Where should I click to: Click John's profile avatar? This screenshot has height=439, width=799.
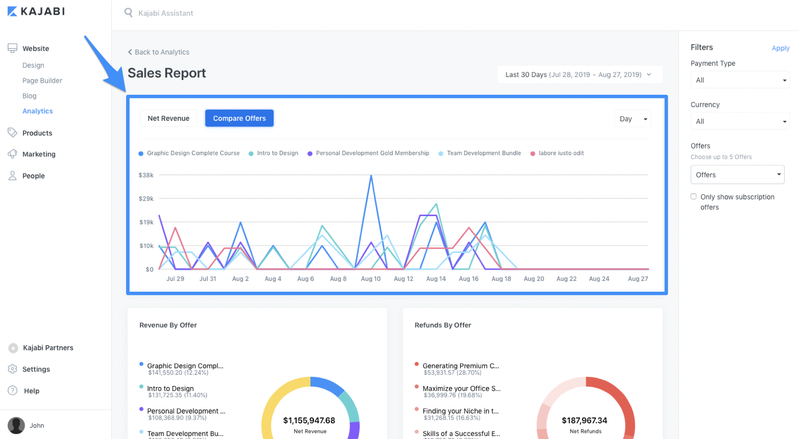click(16, 425)
